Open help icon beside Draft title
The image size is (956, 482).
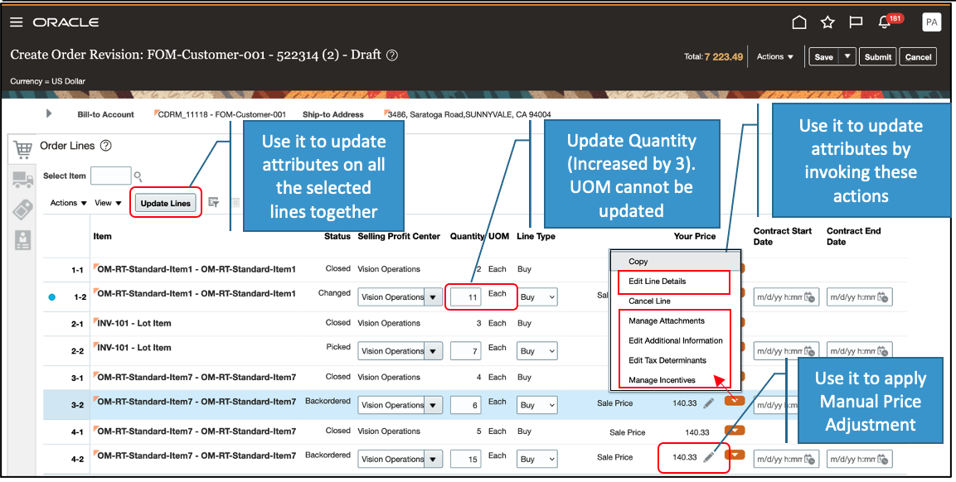pos(393,55)
